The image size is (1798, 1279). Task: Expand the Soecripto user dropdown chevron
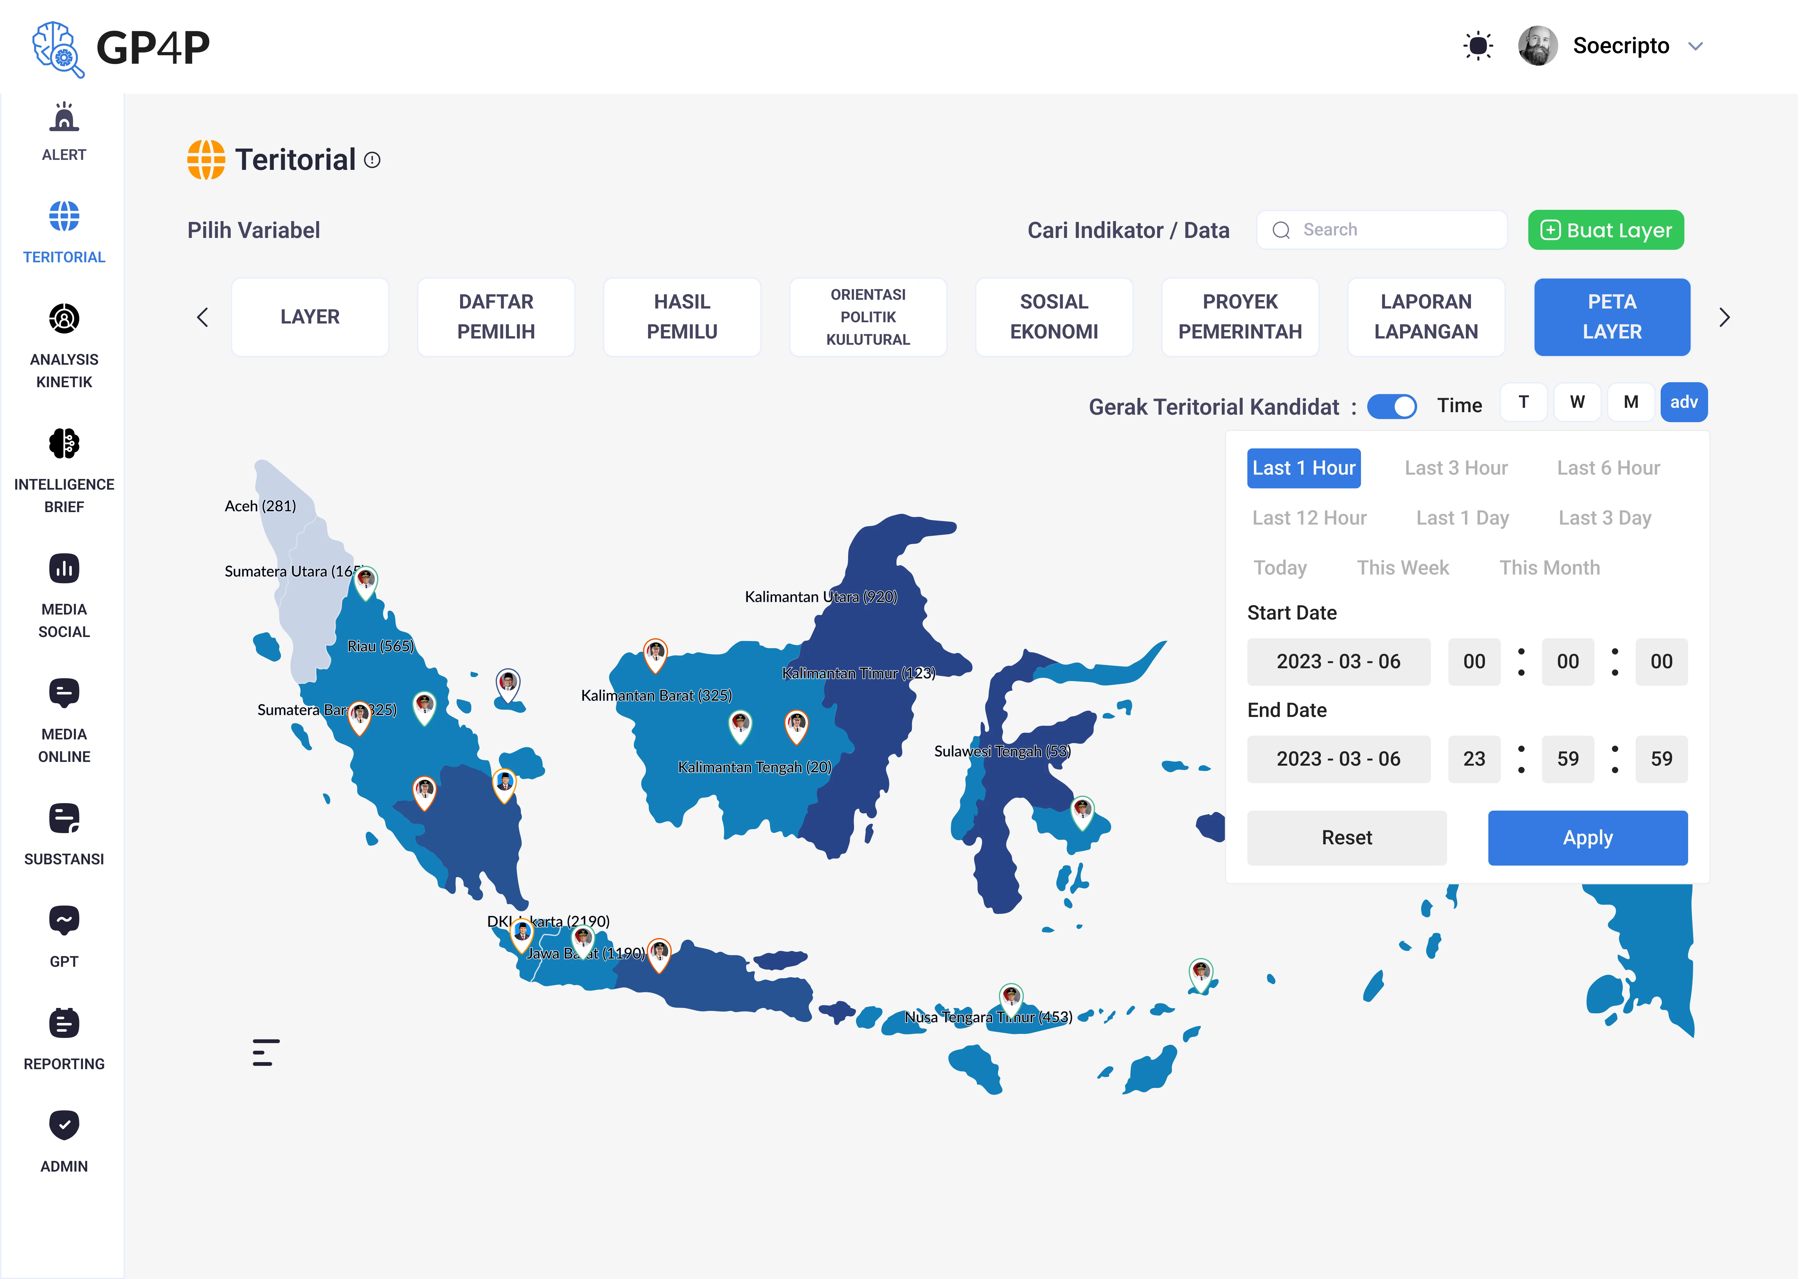click(1696, 47)
